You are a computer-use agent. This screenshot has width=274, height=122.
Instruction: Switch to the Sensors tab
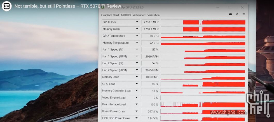pos(126,15)
